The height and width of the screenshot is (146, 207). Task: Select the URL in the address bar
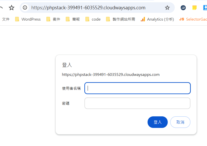pyautogui.click(x=88, y=8)
